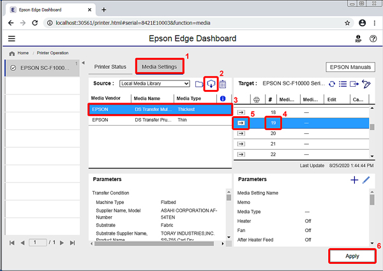The height and width of the screenshot is (271, 383).
Task: Open the help question mark icon
Action: tap(373, 38)
